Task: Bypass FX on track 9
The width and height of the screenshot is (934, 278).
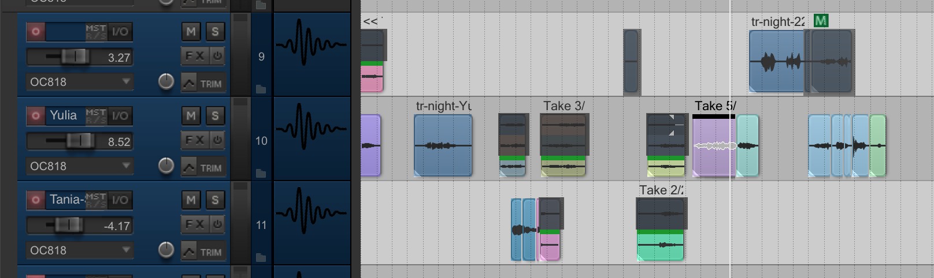Action: (x=217, y=56)
